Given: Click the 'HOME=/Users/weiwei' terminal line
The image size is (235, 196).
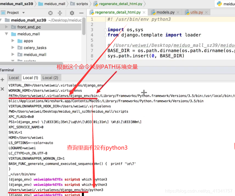Looking at the screenshot, I should tap(26, 137).
